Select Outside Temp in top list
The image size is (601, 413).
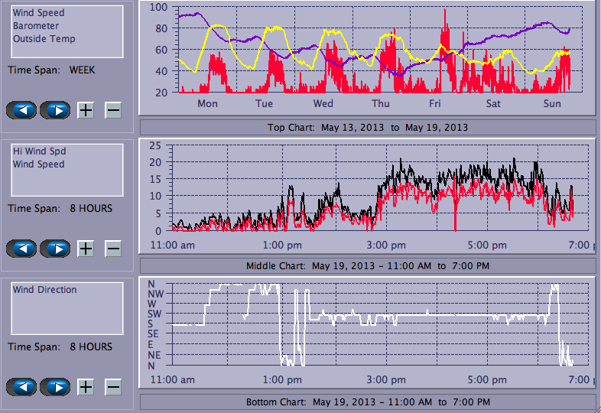click(x=44, y=39)
